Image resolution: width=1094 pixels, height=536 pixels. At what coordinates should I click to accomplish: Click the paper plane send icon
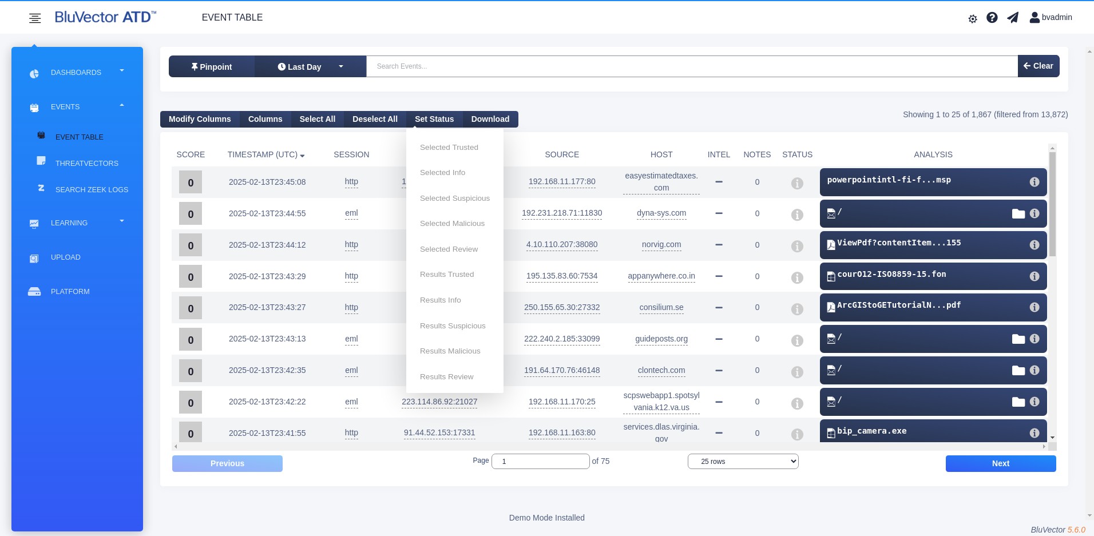click(1013, 18)
